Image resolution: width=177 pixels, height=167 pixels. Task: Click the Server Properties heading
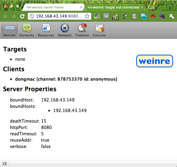pos(30,89)
